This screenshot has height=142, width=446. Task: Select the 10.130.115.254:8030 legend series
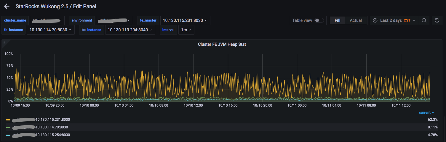(52, 135)
